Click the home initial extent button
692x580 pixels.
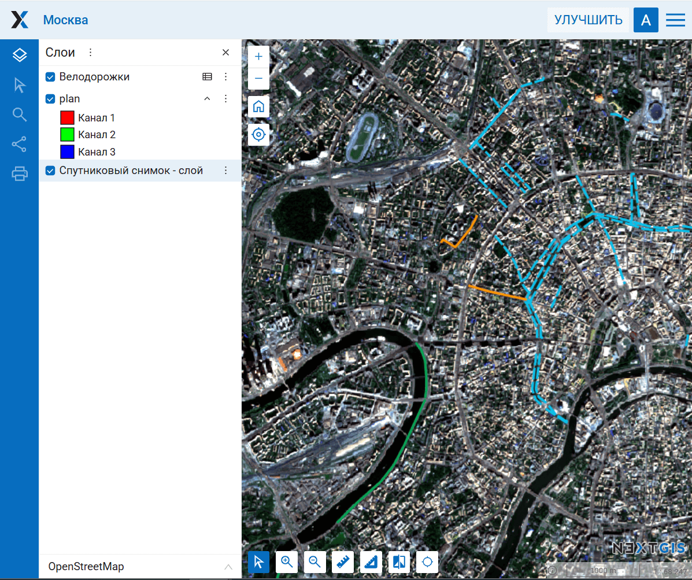click(x=258, y=106)
